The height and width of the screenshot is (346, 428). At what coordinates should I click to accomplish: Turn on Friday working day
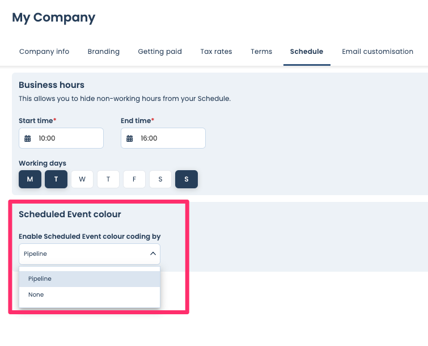[134, 179]
